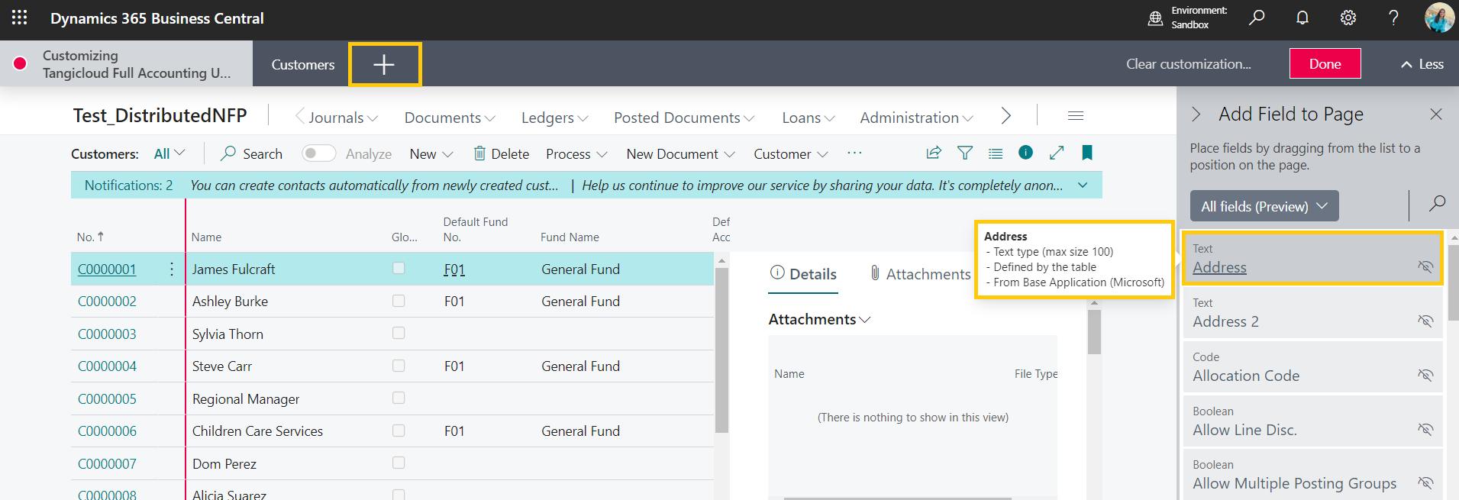Open the All fields (Preview) dropdown
Screen dimensions: 1459x500
1264,206
